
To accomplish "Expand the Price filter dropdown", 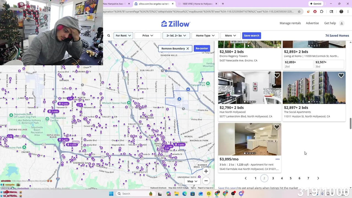I will click(148, 35).
